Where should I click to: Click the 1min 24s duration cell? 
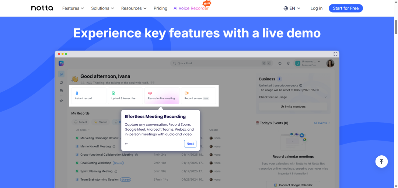point(160,155)
